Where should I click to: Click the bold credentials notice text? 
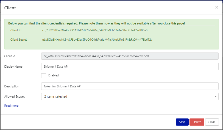[97, 23]
